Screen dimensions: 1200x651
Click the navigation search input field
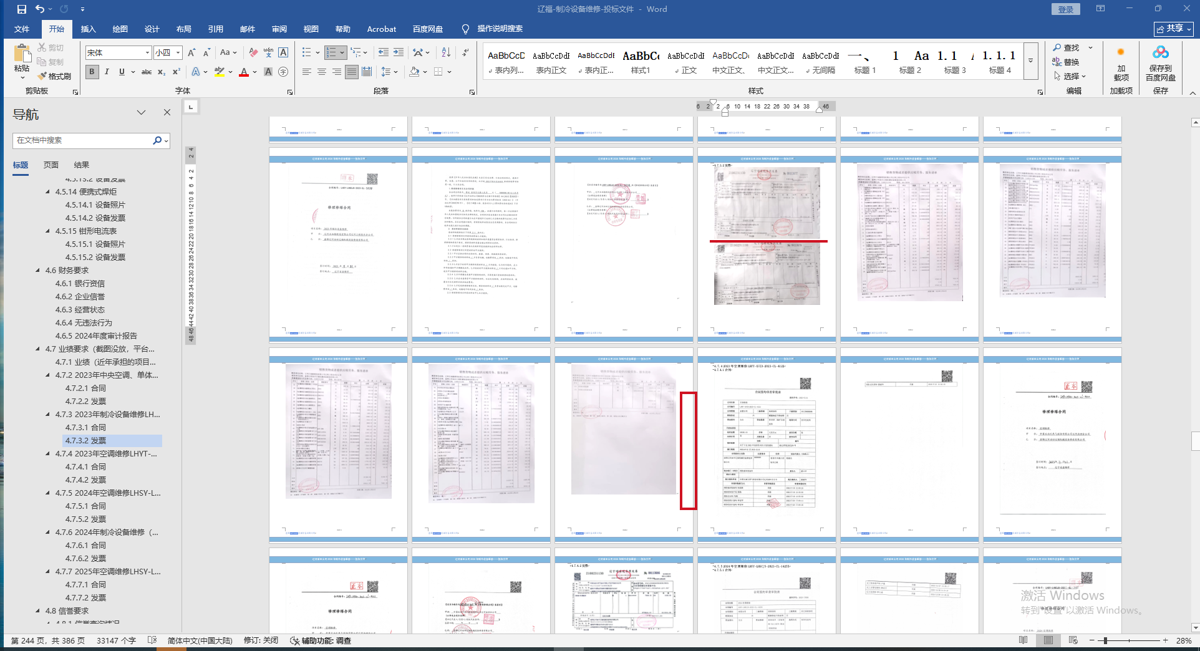pos(82,141)
